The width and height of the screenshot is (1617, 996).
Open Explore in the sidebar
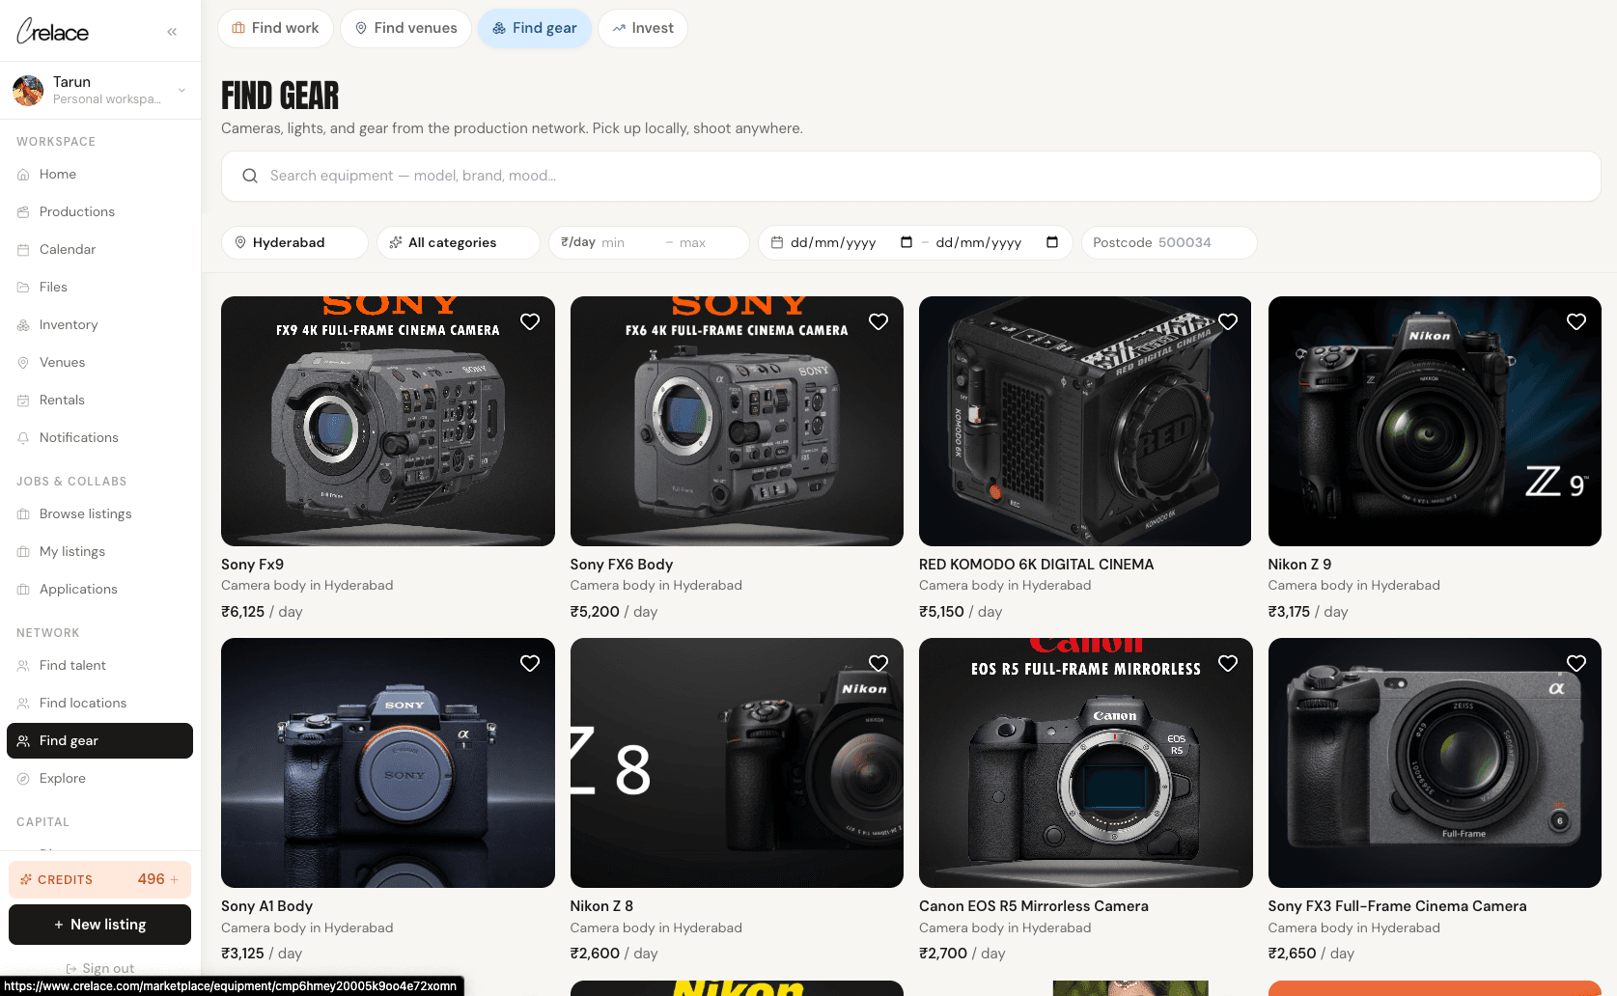(100, 779)
